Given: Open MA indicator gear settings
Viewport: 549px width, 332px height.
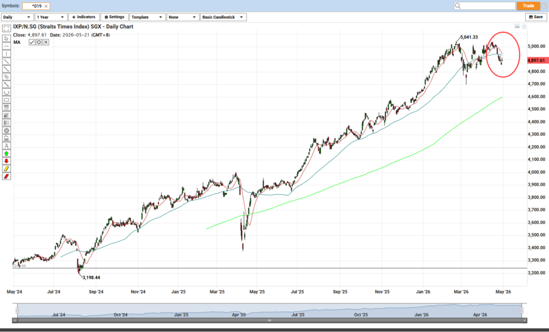Looking at the screenshot, I should pos(38,42).
